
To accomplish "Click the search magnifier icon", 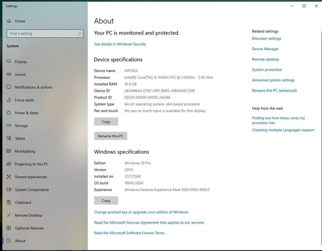I will click(x=79, y=33).
